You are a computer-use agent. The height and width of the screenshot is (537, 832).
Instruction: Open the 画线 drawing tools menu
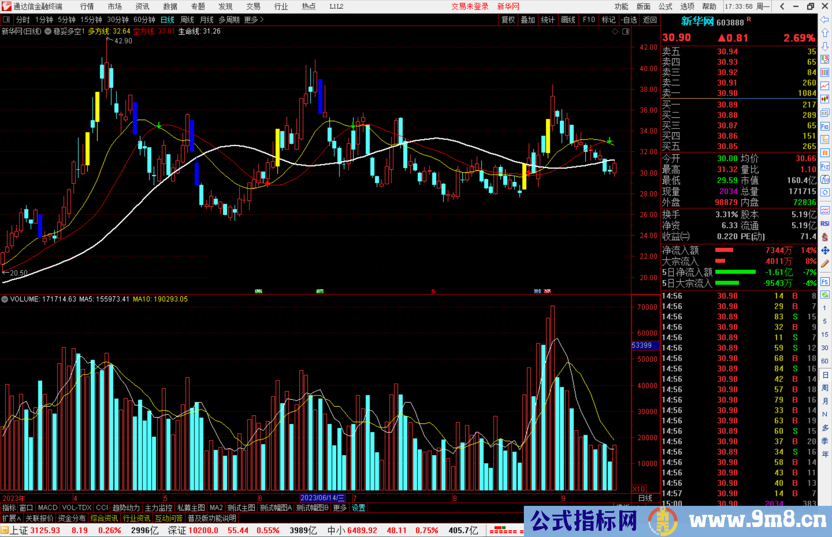coord(568,20)
